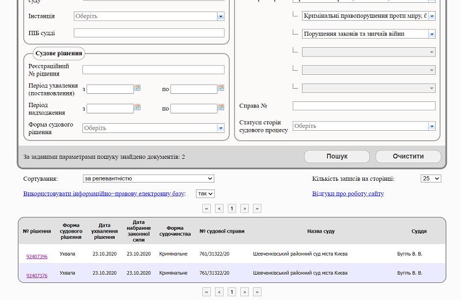Follow the Відгуки про роботу сайту link
461x300 pixels.
pyautogui.click(x=347, y=194)
